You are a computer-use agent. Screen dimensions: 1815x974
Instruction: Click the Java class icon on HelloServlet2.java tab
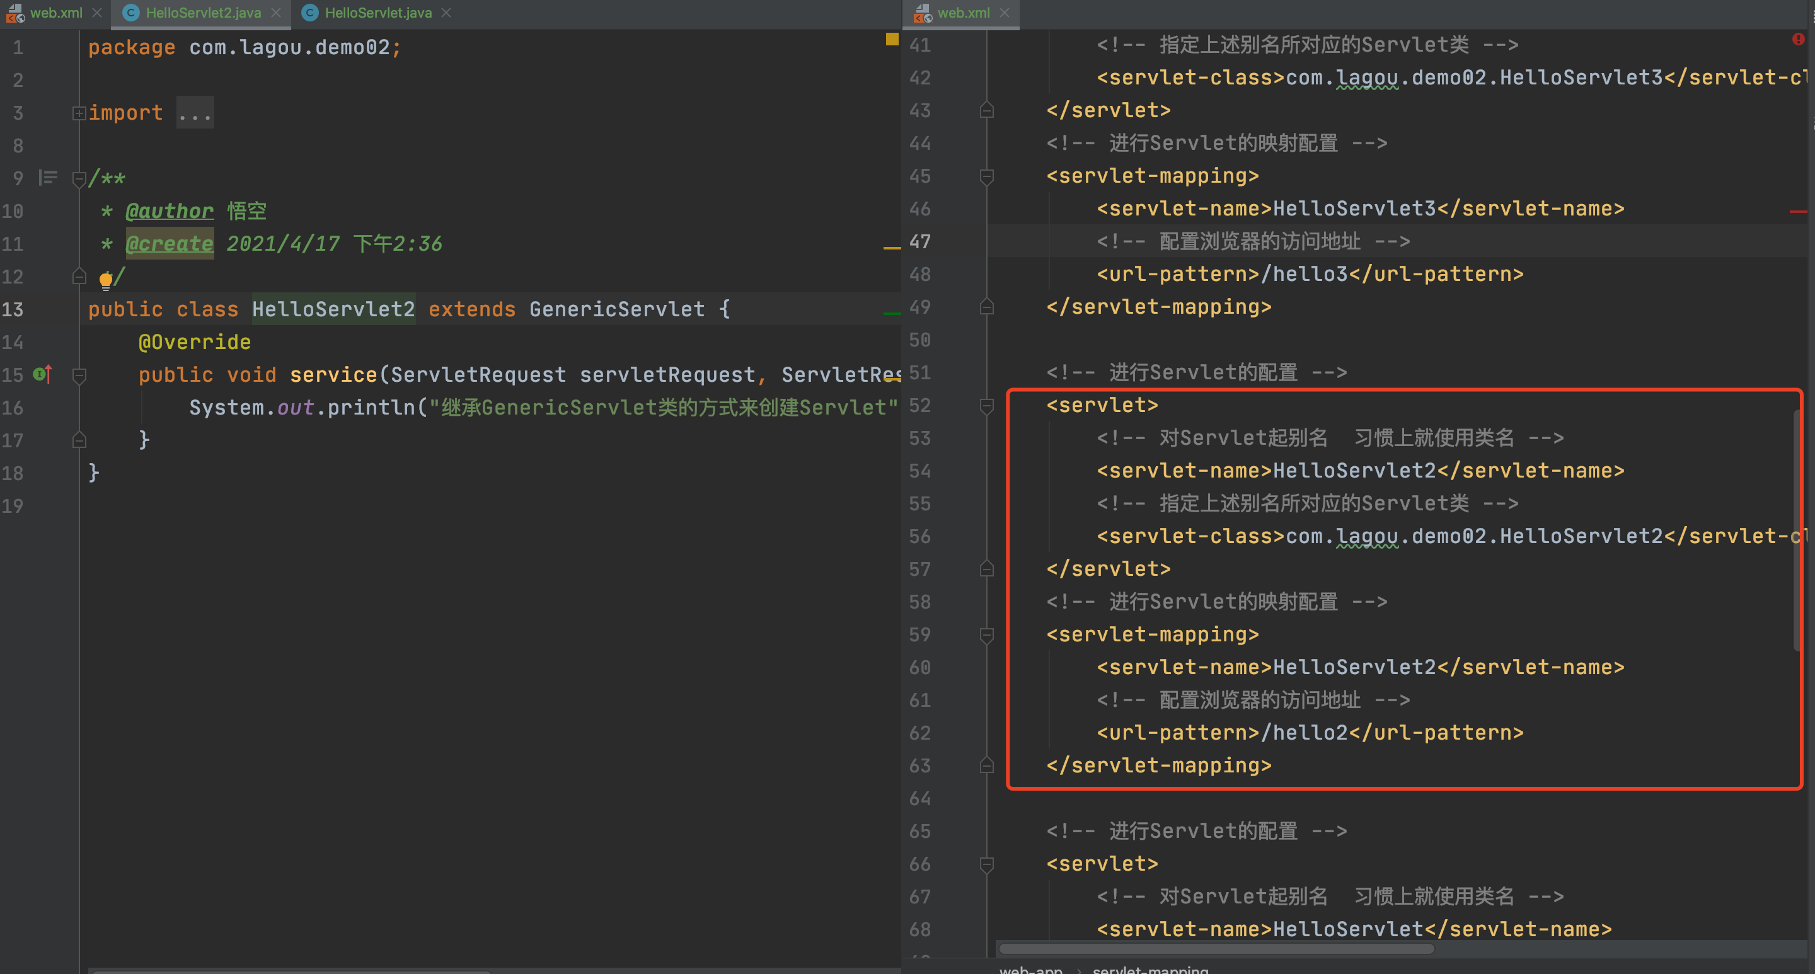click(130, 13)
